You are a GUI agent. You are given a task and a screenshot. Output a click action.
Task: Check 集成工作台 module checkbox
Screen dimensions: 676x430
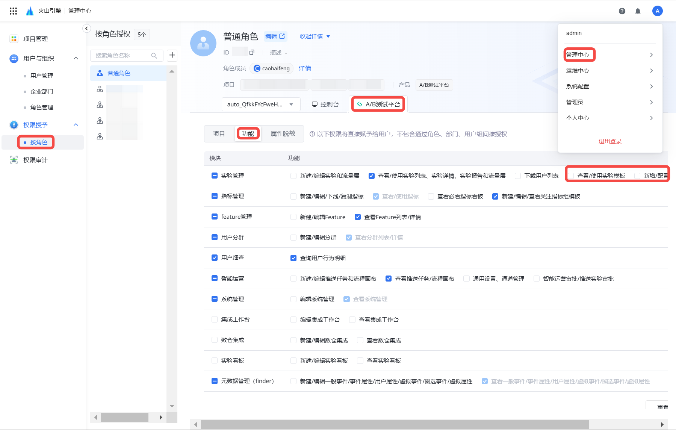click(215, 319)
